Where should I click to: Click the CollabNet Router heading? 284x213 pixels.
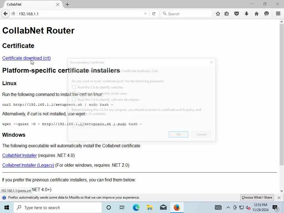(38, 31)
